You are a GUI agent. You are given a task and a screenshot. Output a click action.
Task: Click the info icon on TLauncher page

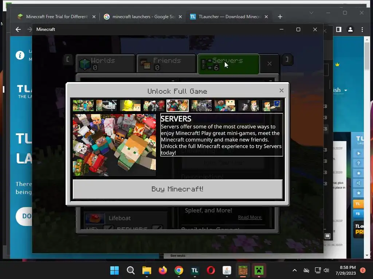tap(20, 55)
